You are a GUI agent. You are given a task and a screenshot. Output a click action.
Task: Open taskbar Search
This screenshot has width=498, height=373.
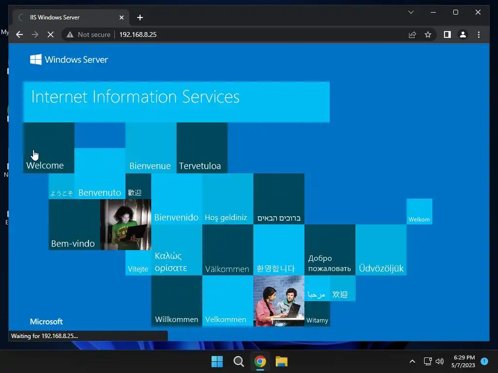point(238,361)
